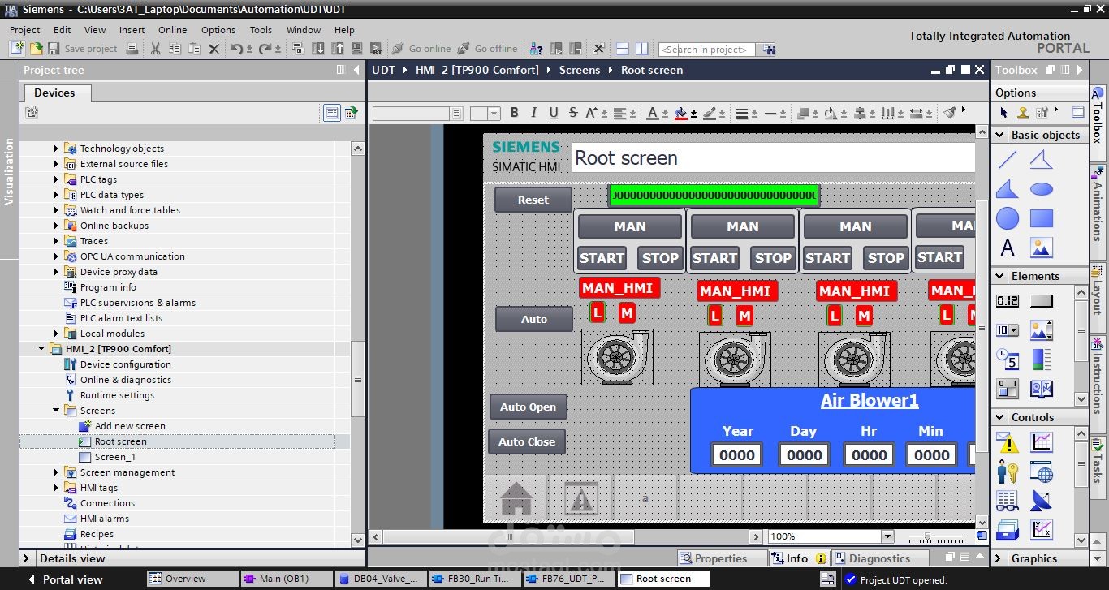
Task: Open the Project menu
Action: pyautogui.click(x=24, y=30)
